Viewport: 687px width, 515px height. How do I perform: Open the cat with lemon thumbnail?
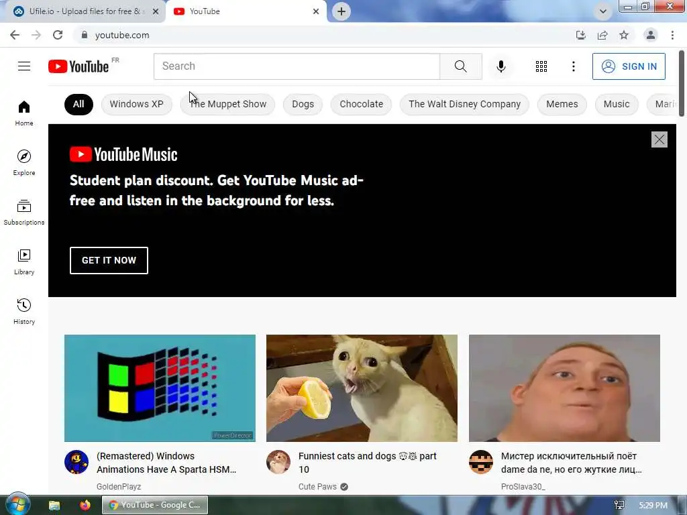point(362,388)
